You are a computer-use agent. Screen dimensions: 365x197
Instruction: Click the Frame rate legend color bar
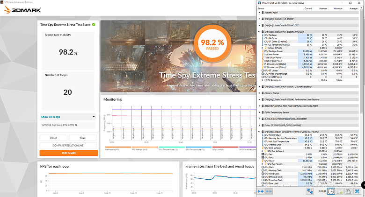point(118,147)
